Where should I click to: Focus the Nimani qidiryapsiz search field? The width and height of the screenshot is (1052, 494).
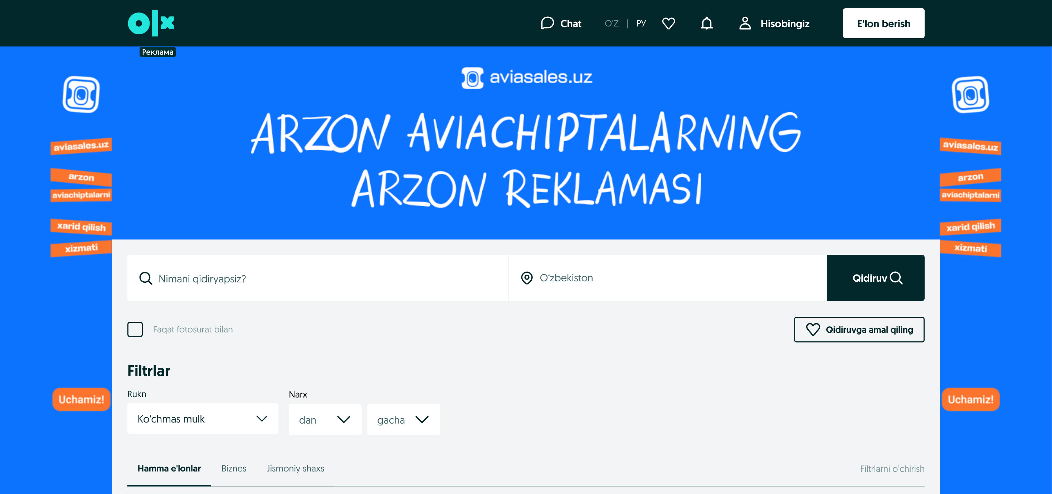[317, 278]
